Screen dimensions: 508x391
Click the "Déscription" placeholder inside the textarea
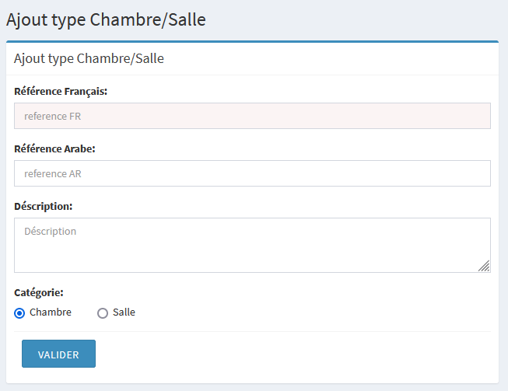pyautogui.click(x=51, y=231)
